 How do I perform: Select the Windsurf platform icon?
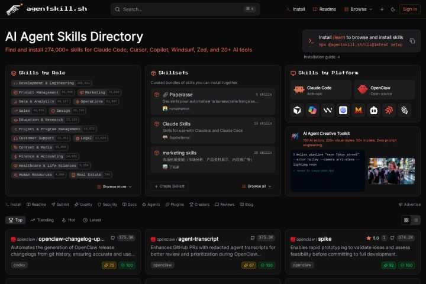(328, 110)
